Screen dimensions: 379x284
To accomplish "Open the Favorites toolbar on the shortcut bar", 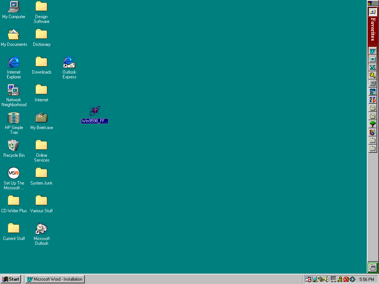I will (373, 29).
